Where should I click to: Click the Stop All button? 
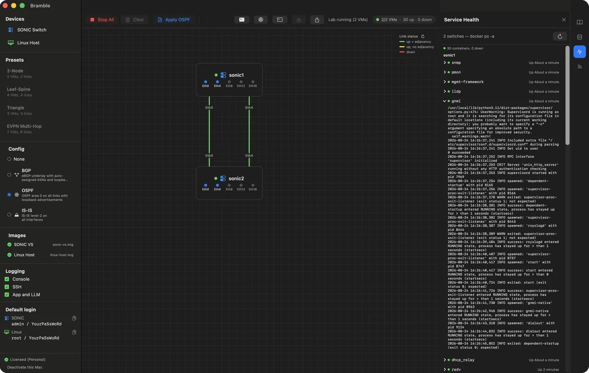pos(102,20)
